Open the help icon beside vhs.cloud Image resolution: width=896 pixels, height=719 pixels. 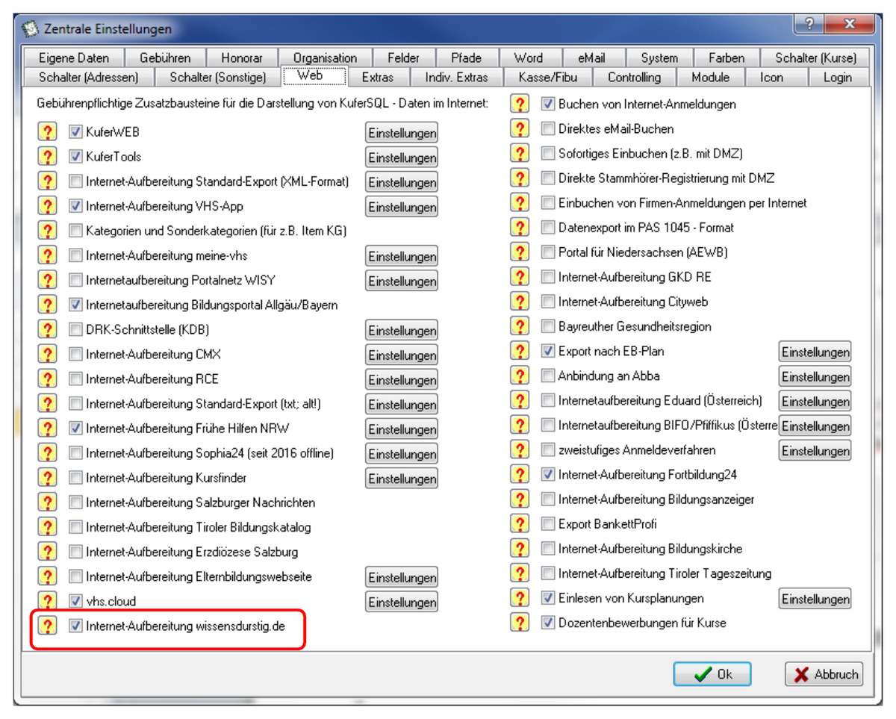pyautogui.click(x=47, y=601)
